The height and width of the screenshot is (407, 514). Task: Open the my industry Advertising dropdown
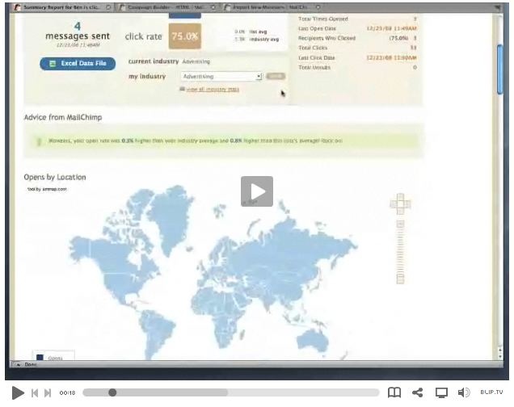[x=221, y=76]
